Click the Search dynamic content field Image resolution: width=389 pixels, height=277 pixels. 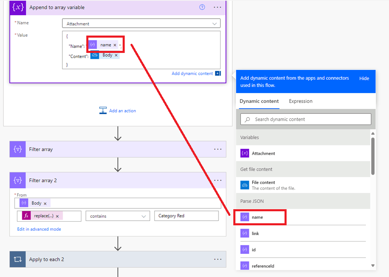(306, 119)
